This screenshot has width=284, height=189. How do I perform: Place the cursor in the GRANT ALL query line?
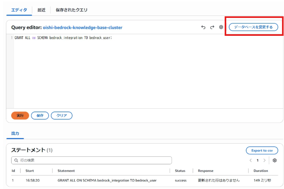click(63, 38)
